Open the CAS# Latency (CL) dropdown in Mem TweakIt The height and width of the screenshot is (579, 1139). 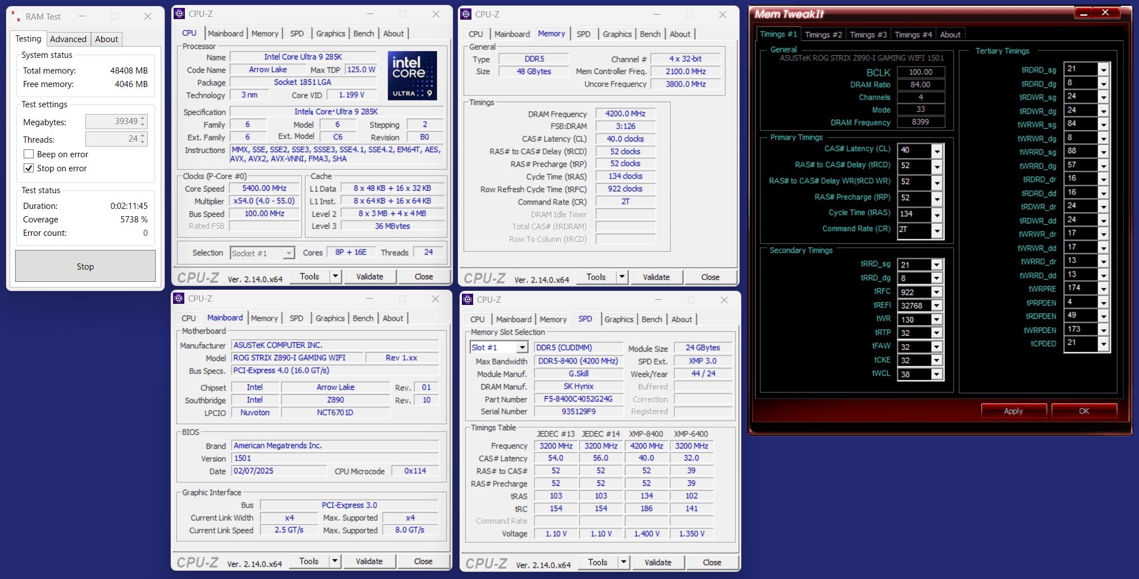pos(937,151)
